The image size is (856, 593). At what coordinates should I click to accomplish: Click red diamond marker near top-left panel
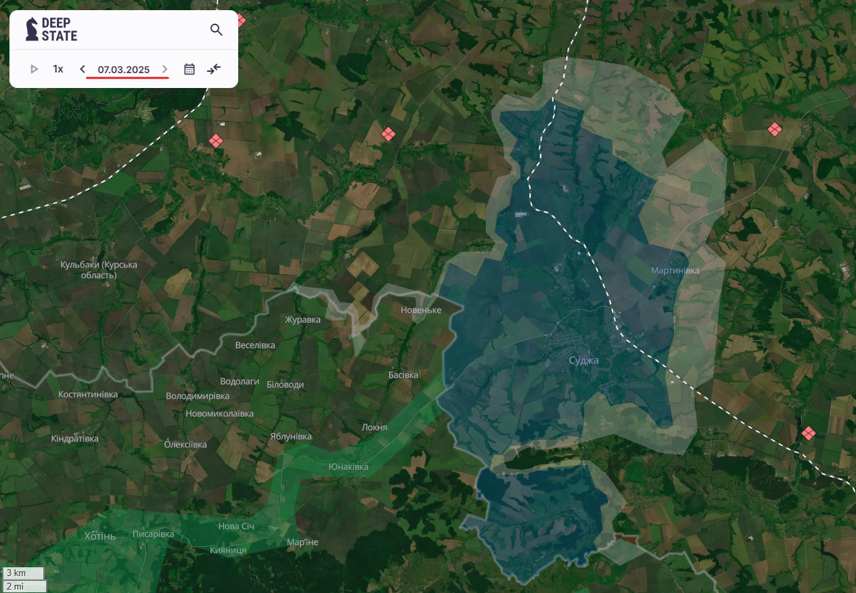[x=239, y=20]
